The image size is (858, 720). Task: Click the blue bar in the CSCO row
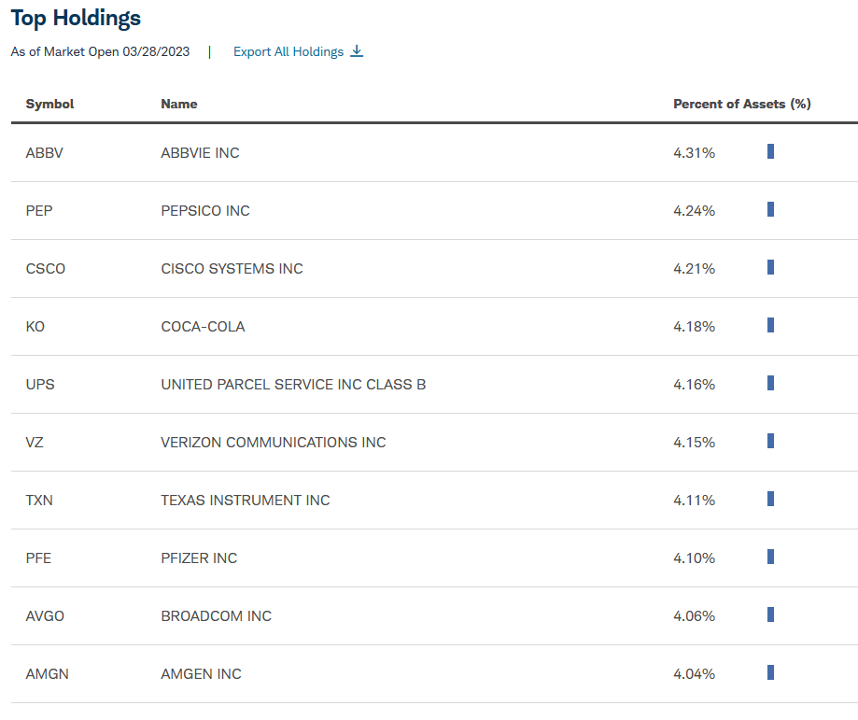(x=770, y=267)
